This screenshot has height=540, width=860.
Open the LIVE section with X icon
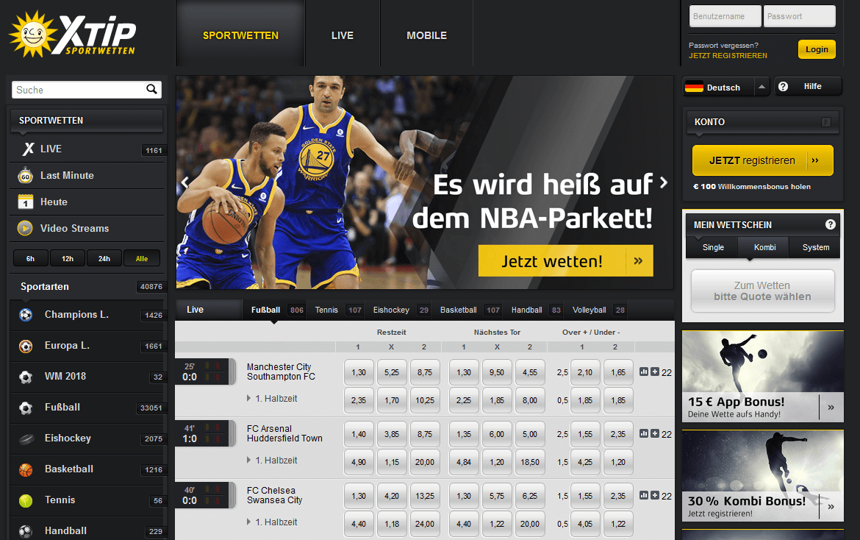point(87,149)
